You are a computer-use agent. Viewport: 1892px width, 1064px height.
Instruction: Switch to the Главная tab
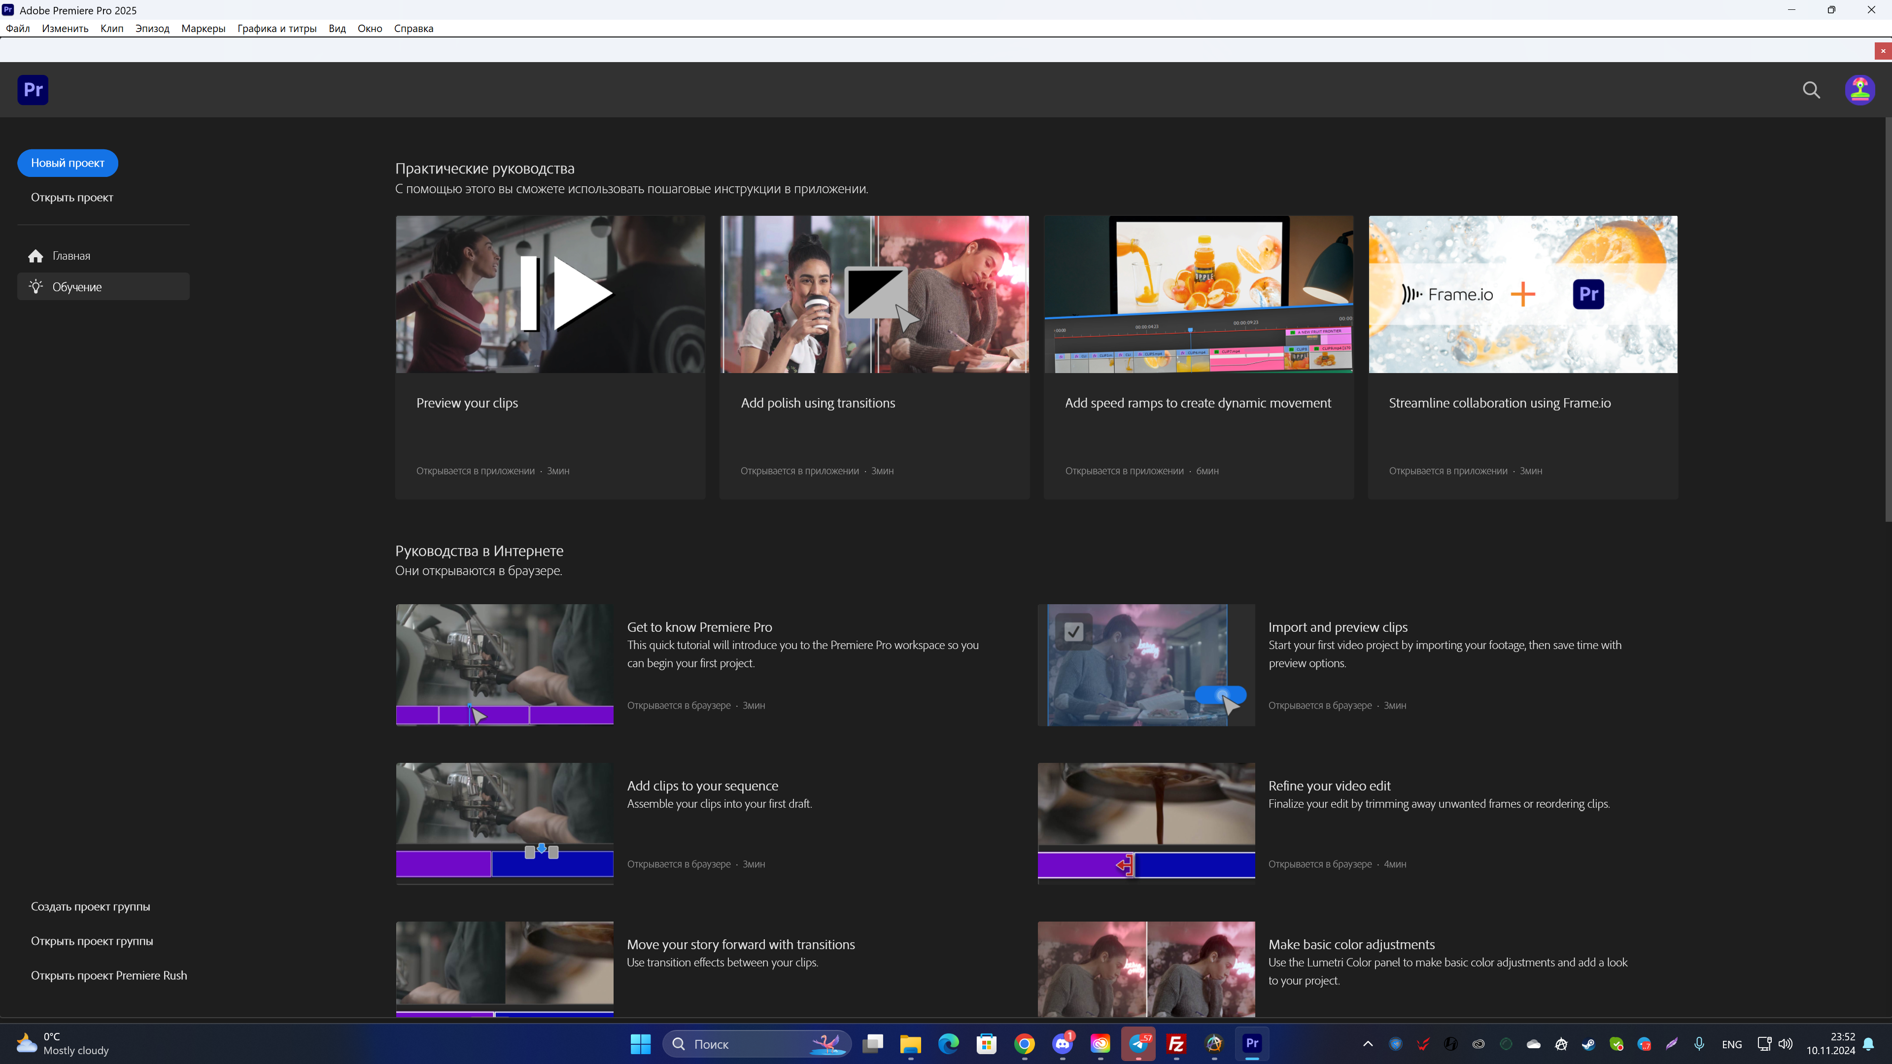point(103,256)
